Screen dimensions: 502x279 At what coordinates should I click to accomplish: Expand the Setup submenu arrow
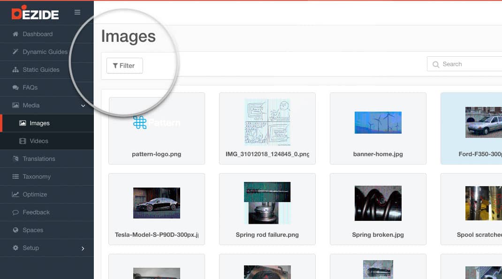click(x=83, y=249)
